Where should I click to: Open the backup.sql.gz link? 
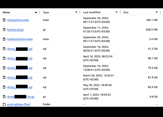point(15,30)
